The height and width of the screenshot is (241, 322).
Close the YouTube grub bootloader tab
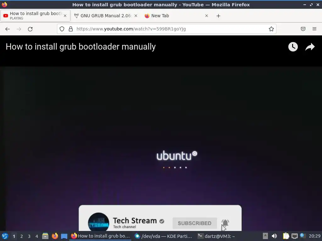point(65,16)
